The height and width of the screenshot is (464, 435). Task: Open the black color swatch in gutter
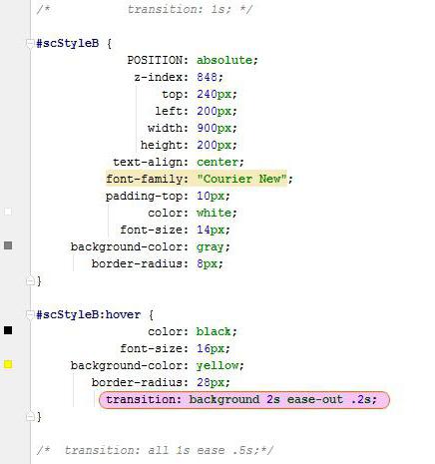8,330
